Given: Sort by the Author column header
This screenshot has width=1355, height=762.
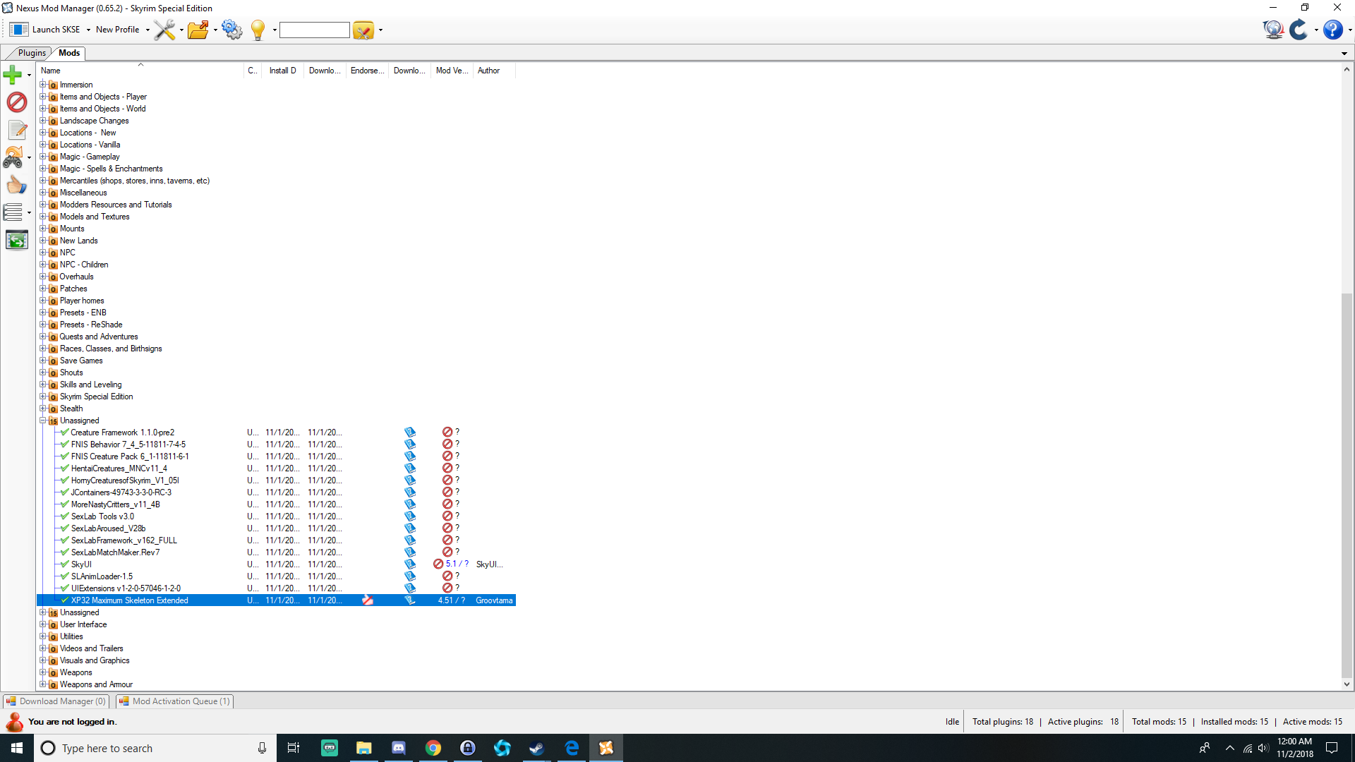Looking at the screenshot, I should 494,71.
